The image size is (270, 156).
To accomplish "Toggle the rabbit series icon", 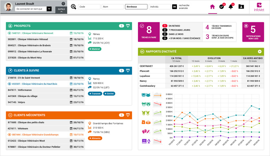I will coord(146,113).
